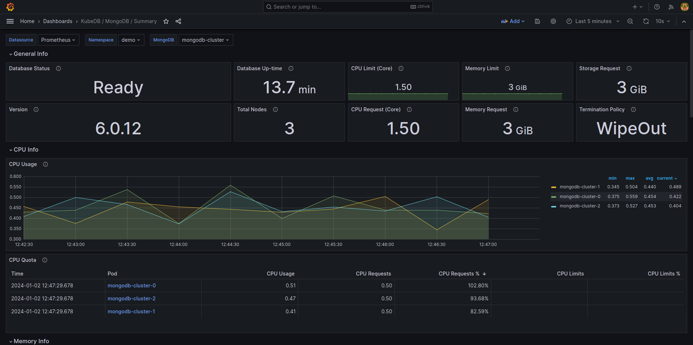693x345 pixels.
Task: Open pod mongodb-cluster-0 link
Action: pyautogui.click(x=131, y=285)
